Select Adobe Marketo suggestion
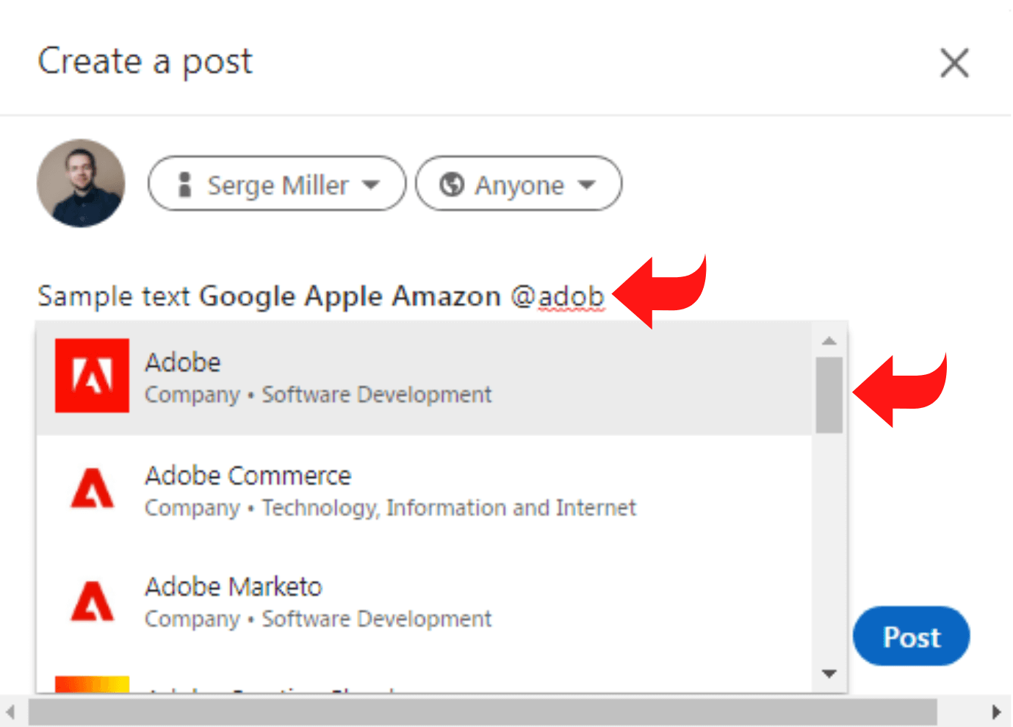 (x=424, y=602)
